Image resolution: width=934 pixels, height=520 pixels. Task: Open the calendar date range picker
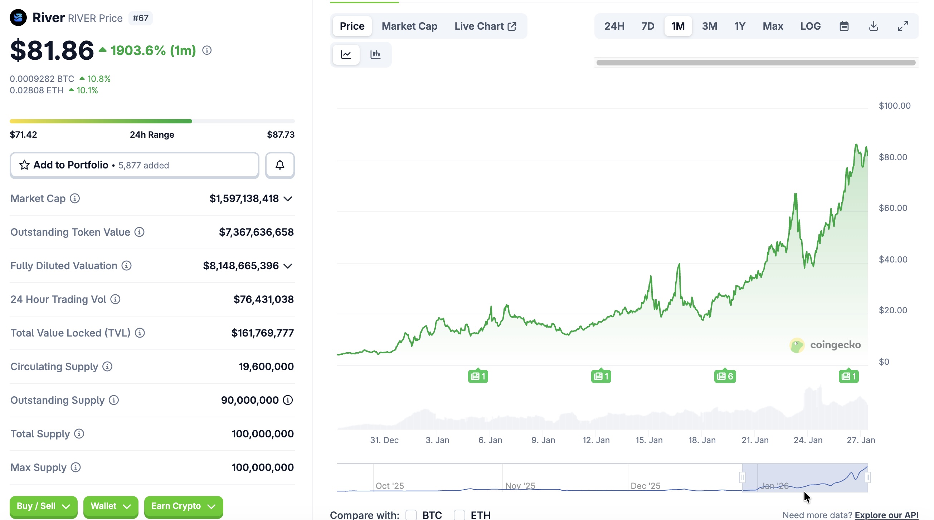tap(844, 26)
